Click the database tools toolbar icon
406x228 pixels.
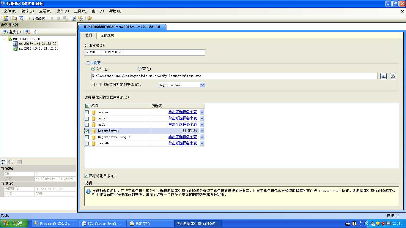coord(81,18)
